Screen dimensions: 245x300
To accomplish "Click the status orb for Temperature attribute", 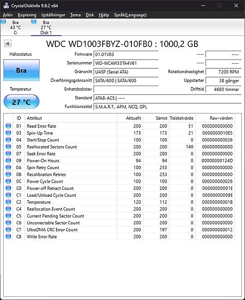I will pos(8,202).
